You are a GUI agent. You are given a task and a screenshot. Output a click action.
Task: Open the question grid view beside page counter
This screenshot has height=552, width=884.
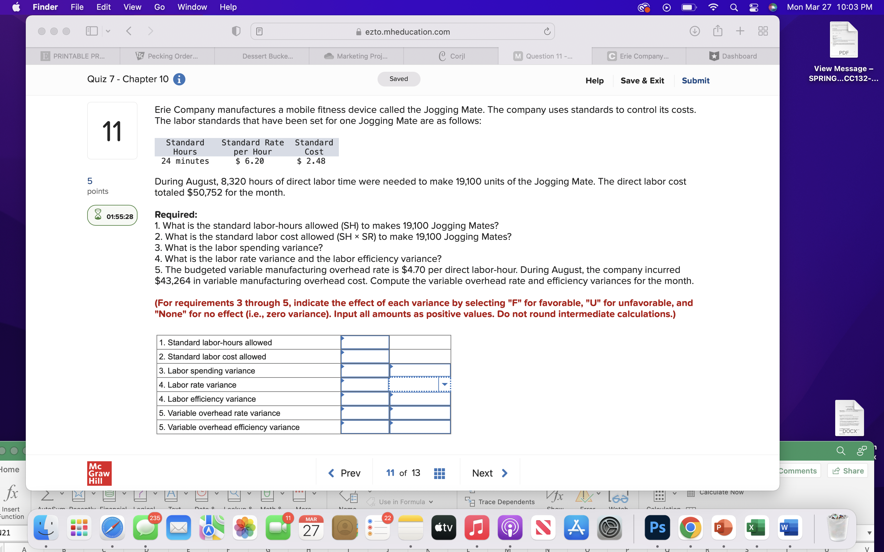(440, 473)
